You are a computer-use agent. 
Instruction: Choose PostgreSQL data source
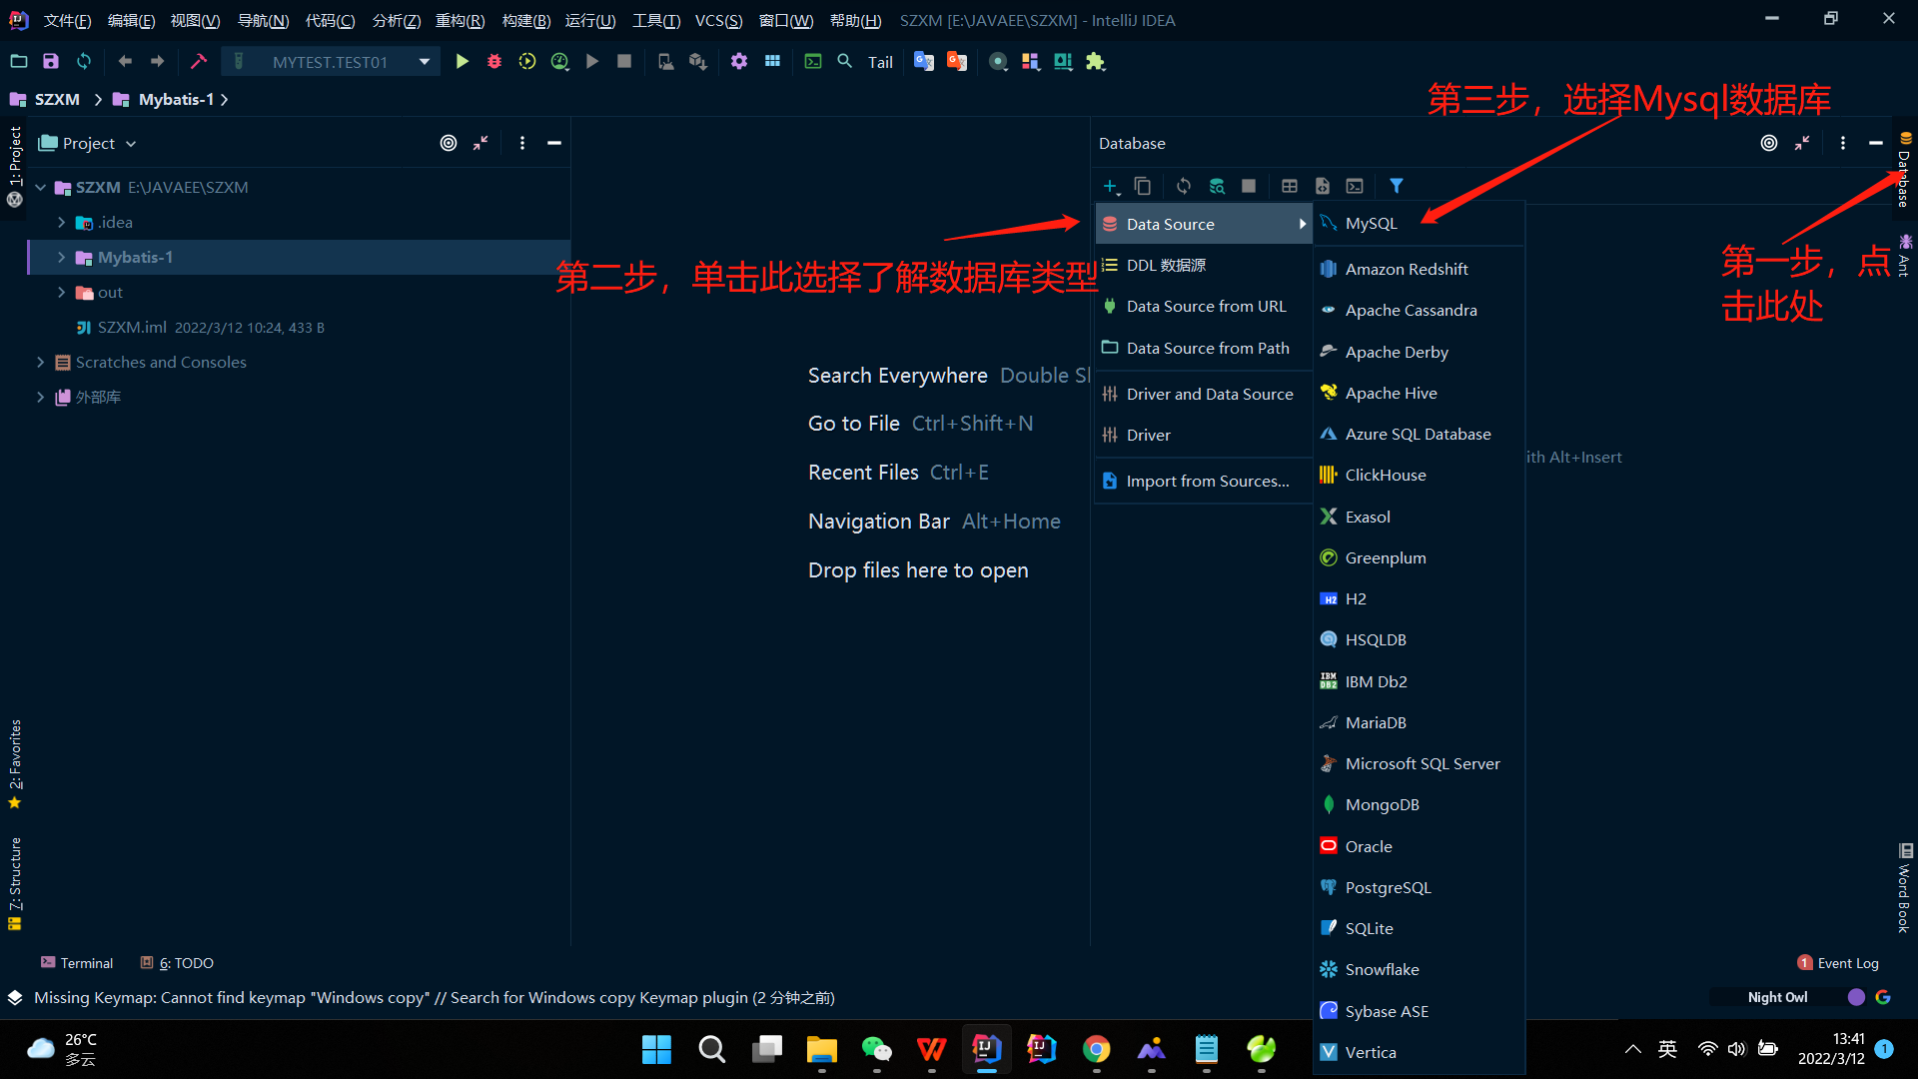(x=1419, y=887)
